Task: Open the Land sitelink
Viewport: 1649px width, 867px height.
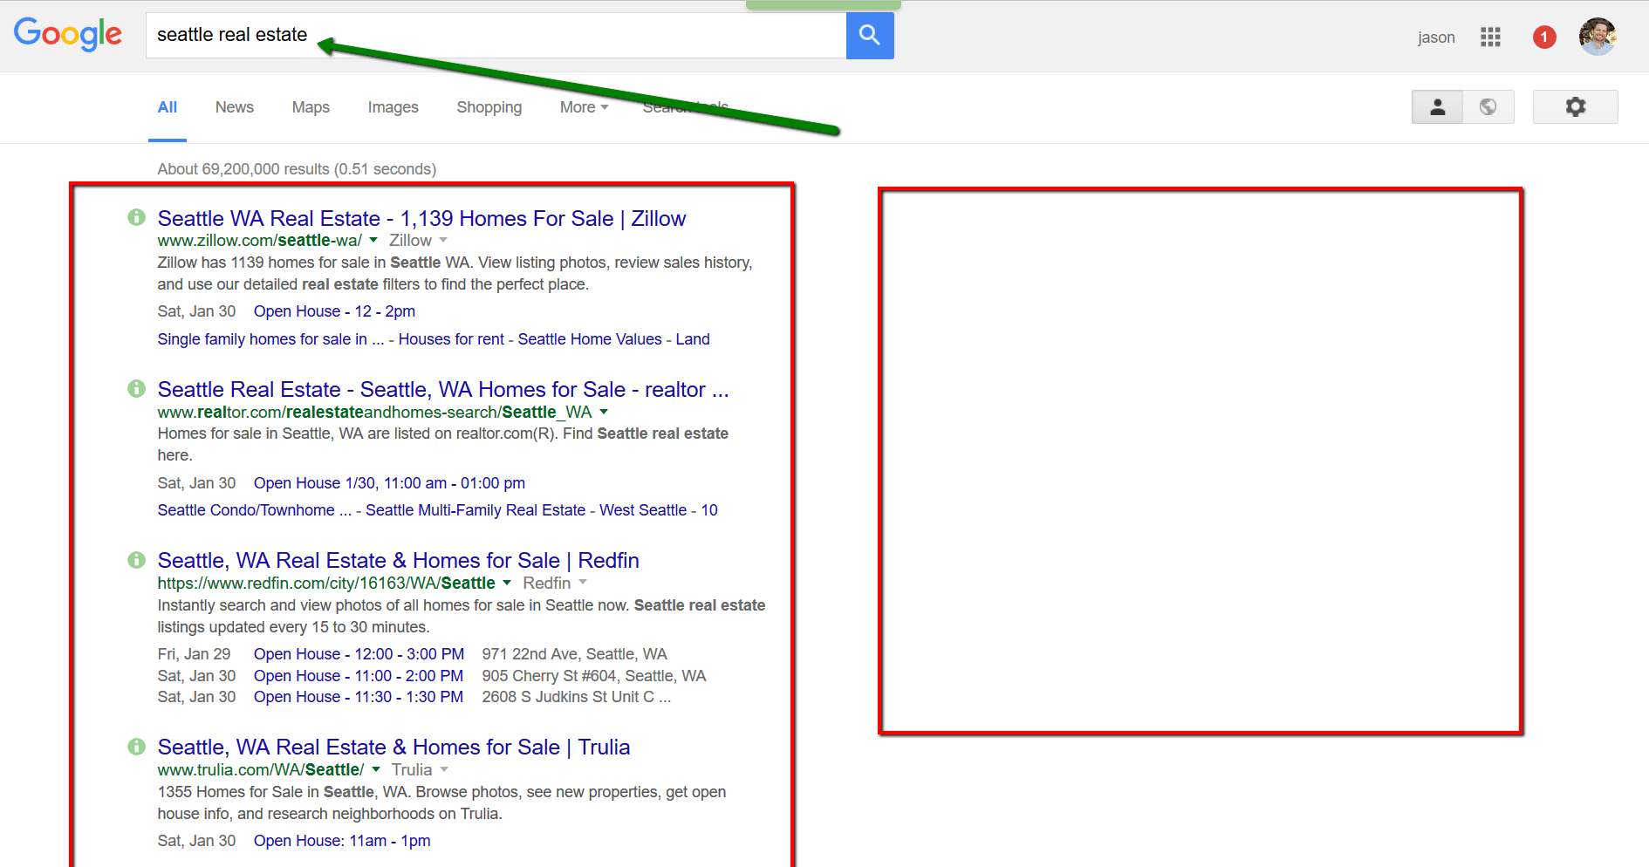Action: point(693,339)
